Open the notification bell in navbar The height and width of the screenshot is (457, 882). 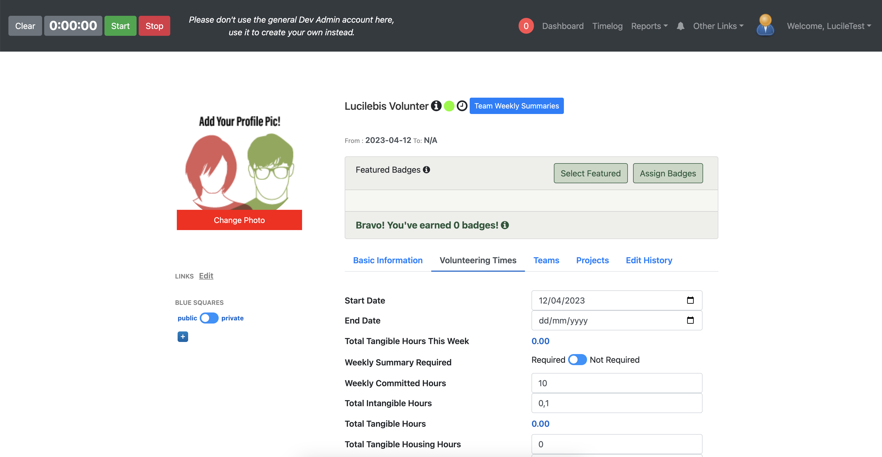pos(680,26)
